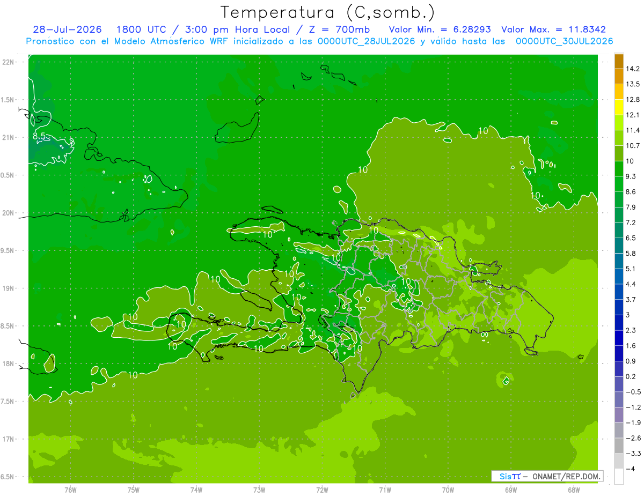Click the "19N" latitude label
Image resolution: width=644 pixels, height=497 pixels.
pos(7,288)
